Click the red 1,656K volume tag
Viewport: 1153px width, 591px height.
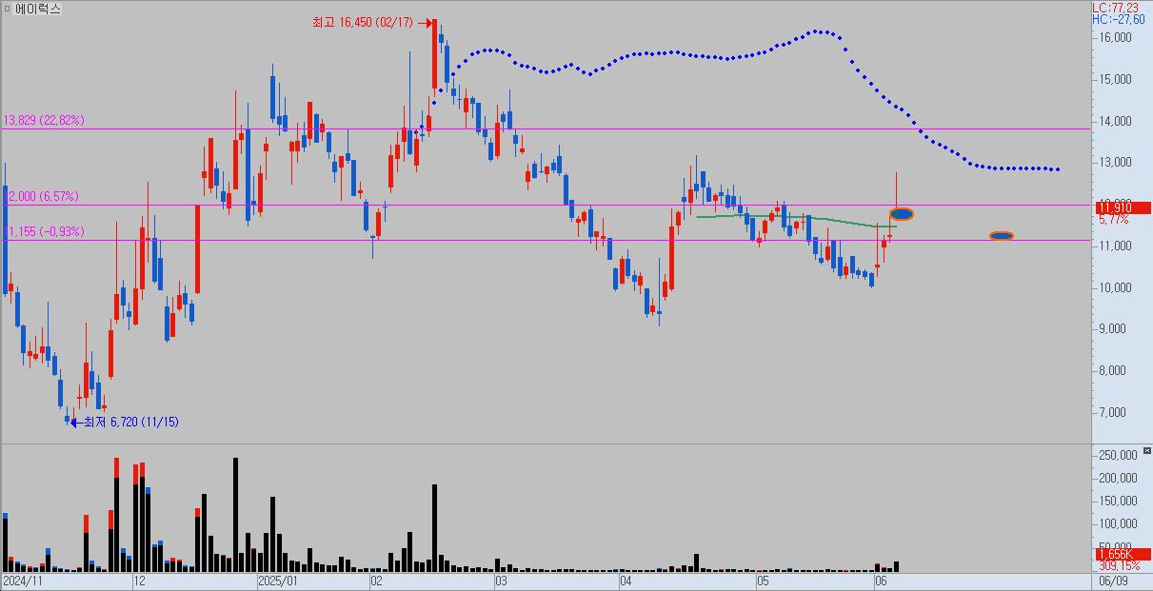1122,554
